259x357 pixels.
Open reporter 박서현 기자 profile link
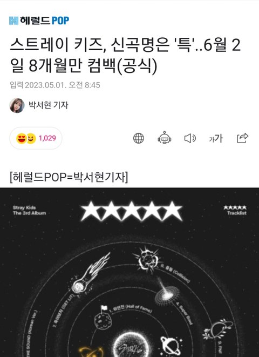pyautogui.click(x=48, y=105)
